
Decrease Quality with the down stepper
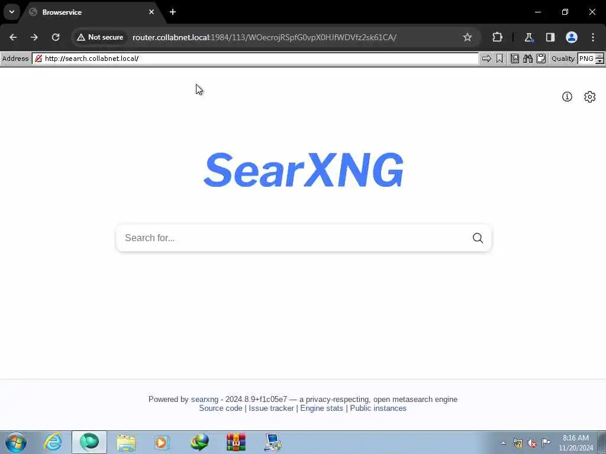coord(600,61)
